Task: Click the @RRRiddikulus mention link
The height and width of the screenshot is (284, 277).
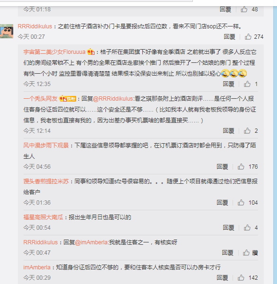Action: (x=113, y=99)
